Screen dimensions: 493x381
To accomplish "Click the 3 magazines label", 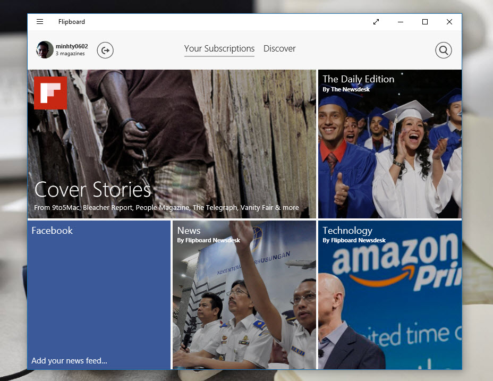I will click(x=70, y=54).
